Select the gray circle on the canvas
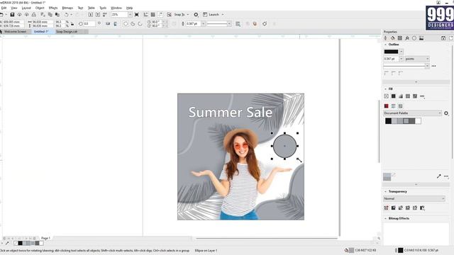Screen dimensions: 454x255 [x=284, y=146]
